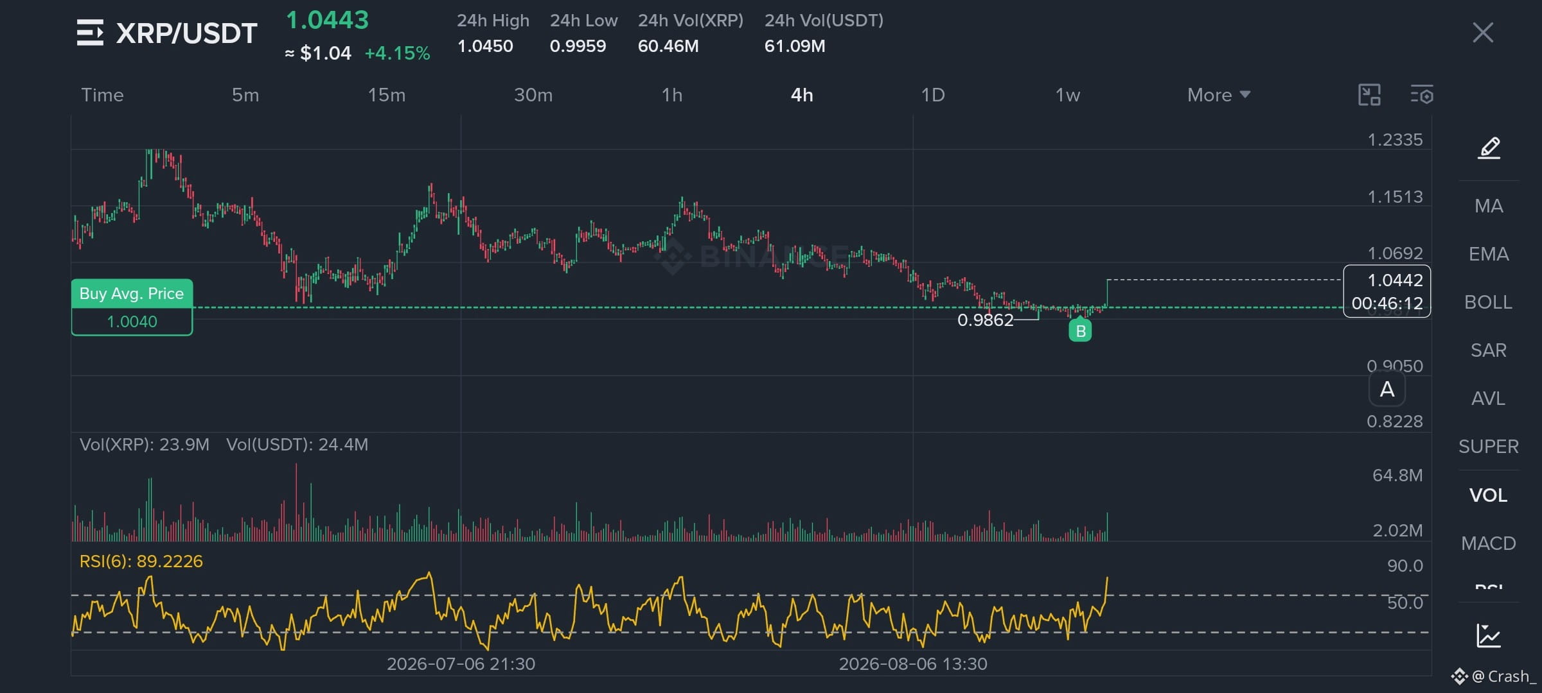Toggle VOL sub-indicator

coord(1489,495)
